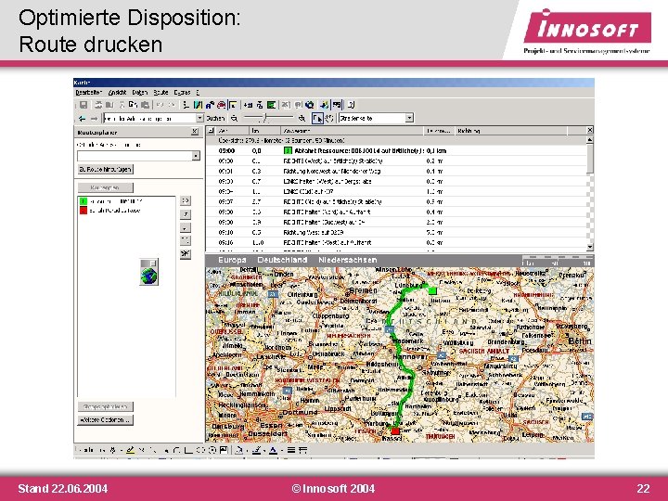Open the Daten menu
The image size is (668, 501).
[x=139, y=93]
